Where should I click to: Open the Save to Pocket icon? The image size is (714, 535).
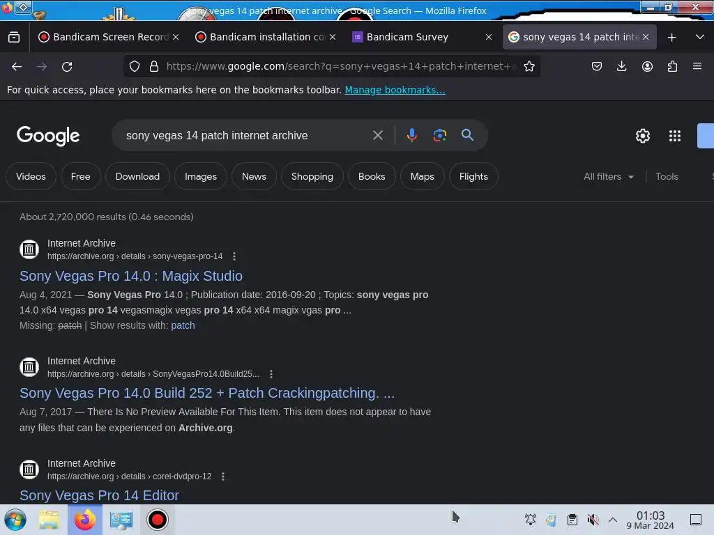click(597, 66)
